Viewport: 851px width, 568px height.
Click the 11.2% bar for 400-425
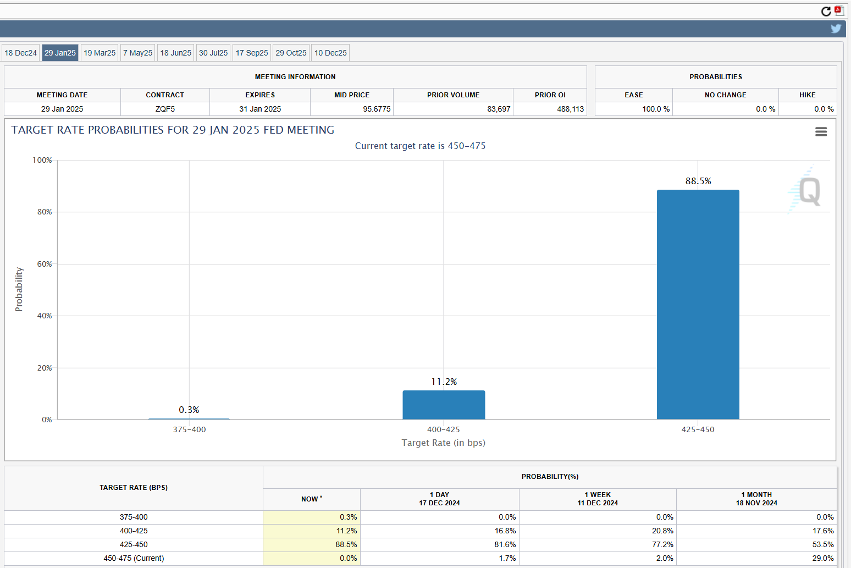pos(444,405)
